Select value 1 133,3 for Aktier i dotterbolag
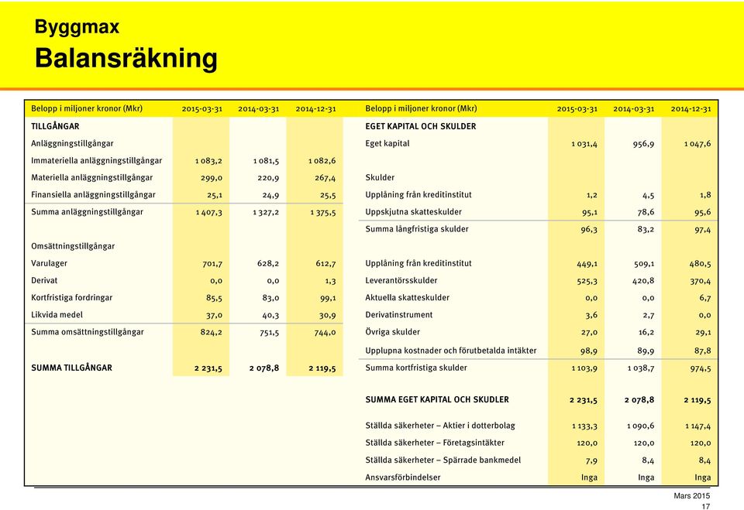 coord(584,426)
